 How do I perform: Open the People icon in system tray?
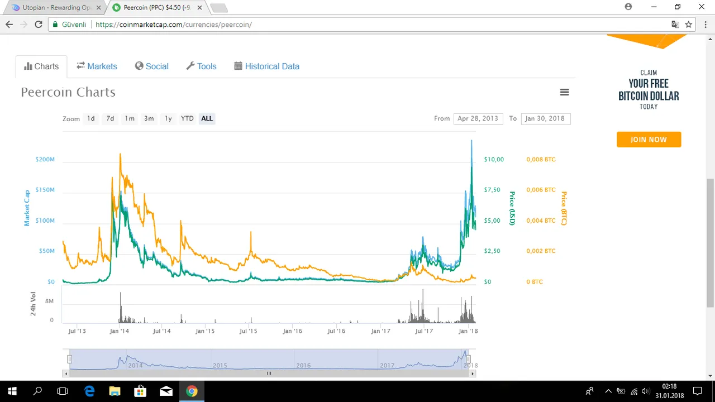click(x=589, y=391)
